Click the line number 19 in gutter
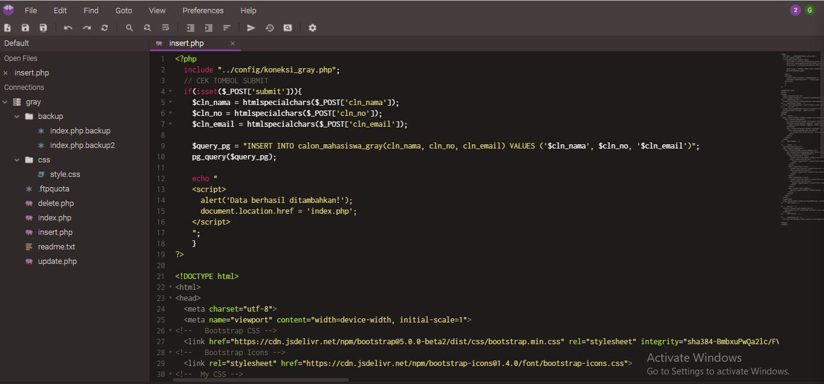The height and width of the screenshot is (384, 824). tap(161, 255)
